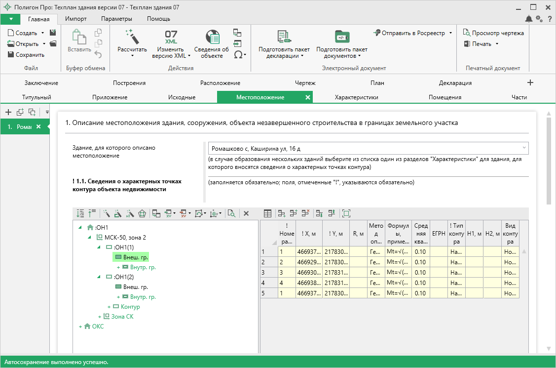Click the delete X icon in tree toolbar
The width and height of the screenshot is (556, 368).
[x=246, y=213]
